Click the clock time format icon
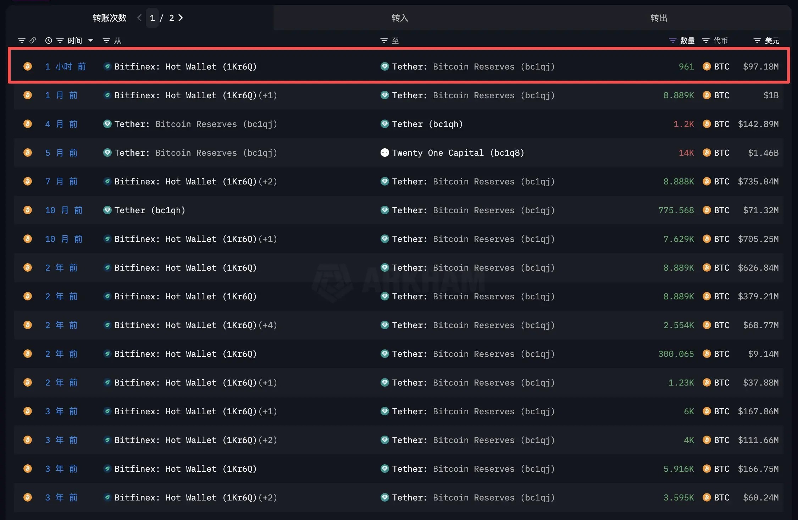 coord(49,40)
